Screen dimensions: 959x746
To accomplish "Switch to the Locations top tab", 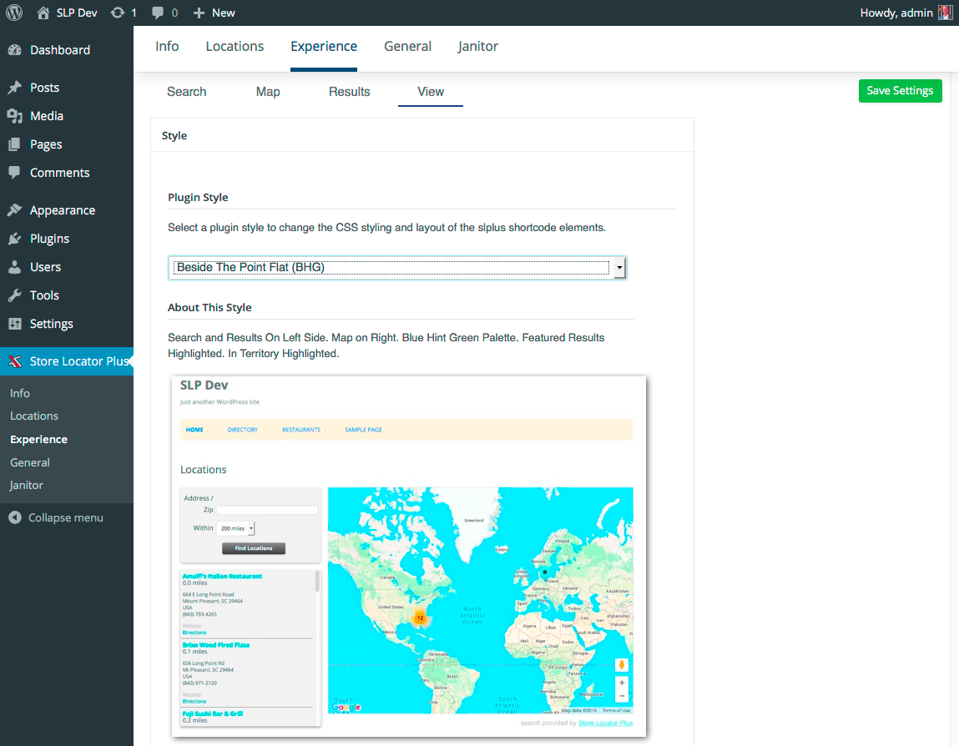I will (x=235, y=47).
